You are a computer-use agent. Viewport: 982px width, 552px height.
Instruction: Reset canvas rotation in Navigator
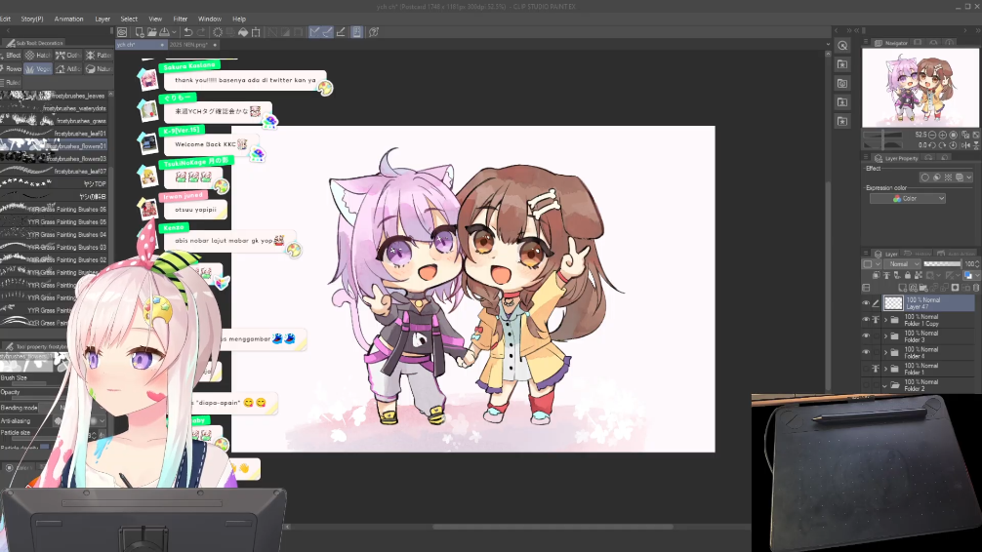(953, 145)
